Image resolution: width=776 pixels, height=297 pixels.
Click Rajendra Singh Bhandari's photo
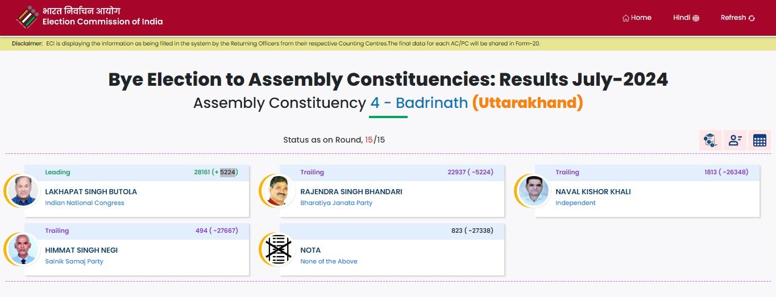click(x=279, y=191)
